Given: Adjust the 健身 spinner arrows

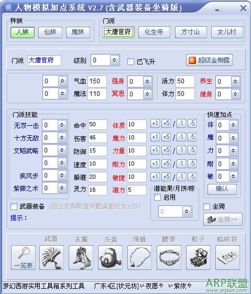Looking at the screenshot, I should [235, 94].
